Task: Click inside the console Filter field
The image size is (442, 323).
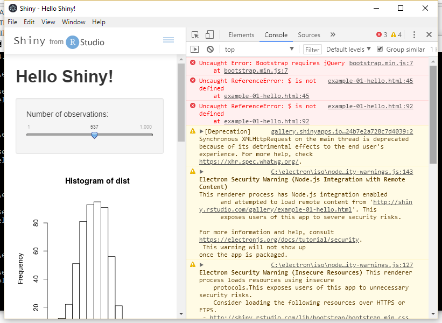Action: (312, 49)
